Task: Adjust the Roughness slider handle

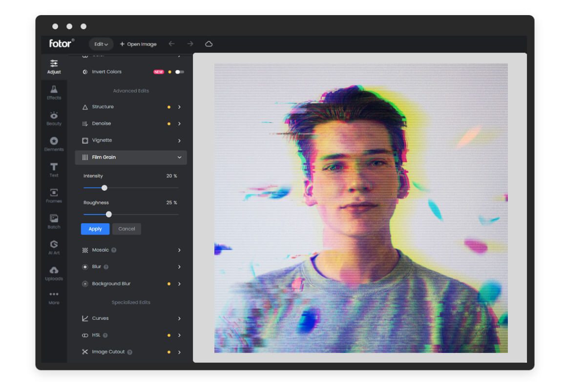Action: 109,214
